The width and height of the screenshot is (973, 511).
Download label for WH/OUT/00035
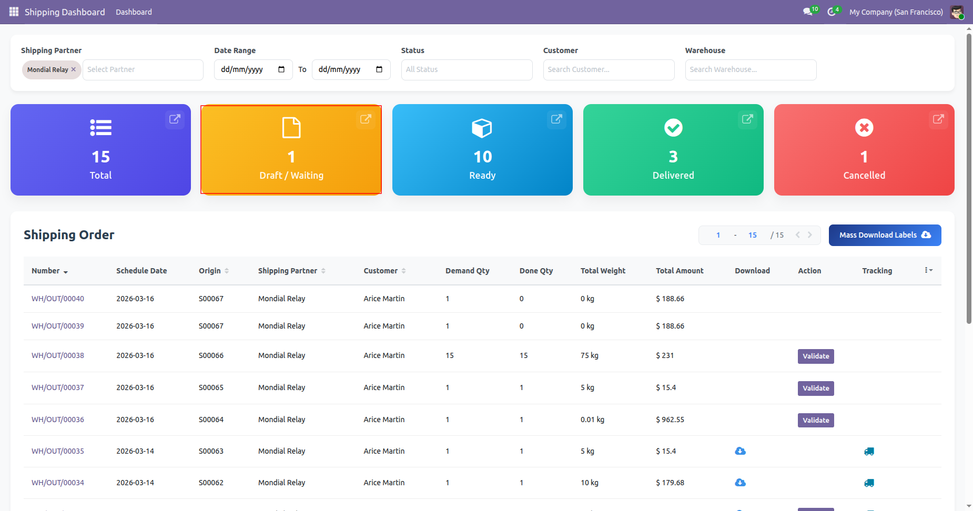[x=740, y=451]
